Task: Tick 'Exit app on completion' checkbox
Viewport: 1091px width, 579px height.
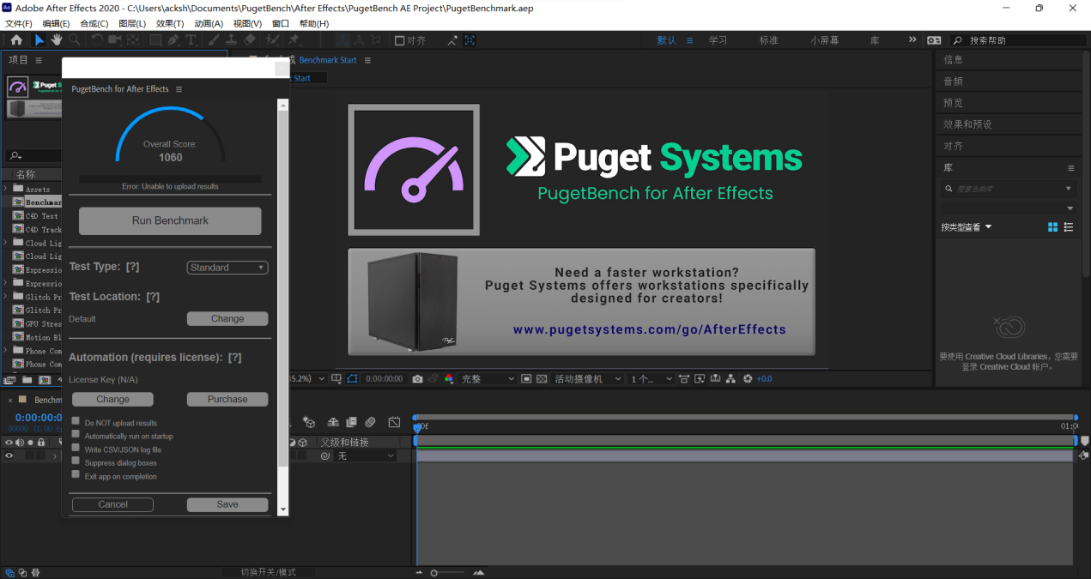Action: pyautogui.click(x=76, y=475)
